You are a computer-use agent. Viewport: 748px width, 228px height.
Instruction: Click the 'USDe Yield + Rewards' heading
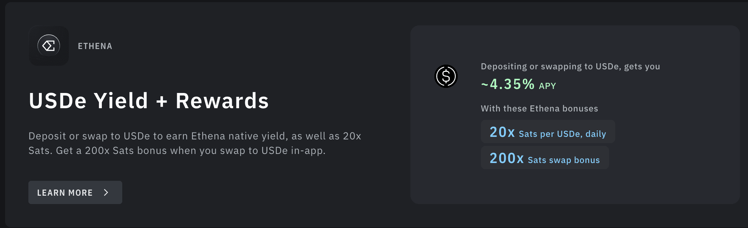[x=148, y=101]
